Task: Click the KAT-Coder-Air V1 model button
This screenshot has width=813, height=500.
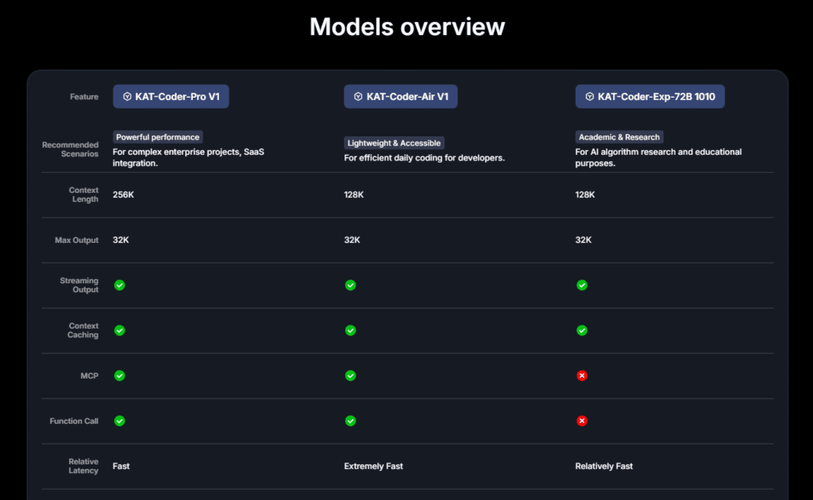Action: pyautogui.click(x=401, y=97)
